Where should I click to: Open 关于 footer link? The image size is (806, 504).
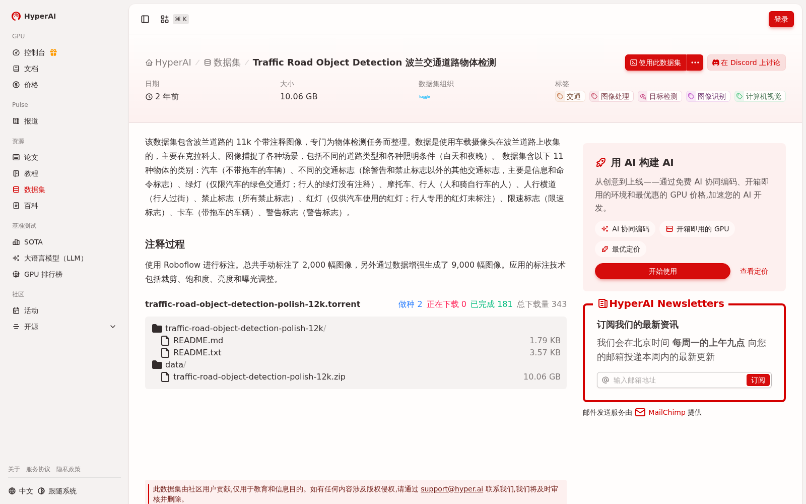tap(14, 469)
